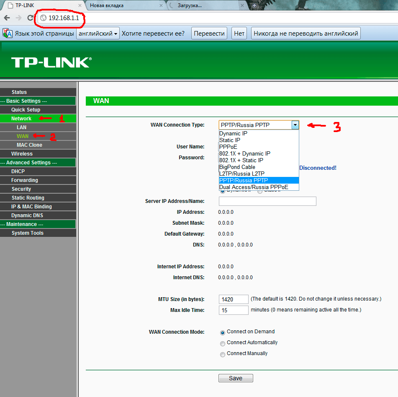The width and height of the screenshot is (398, 397).
Task: Click the WAN page heading bar
Action: tap(241, 101)
